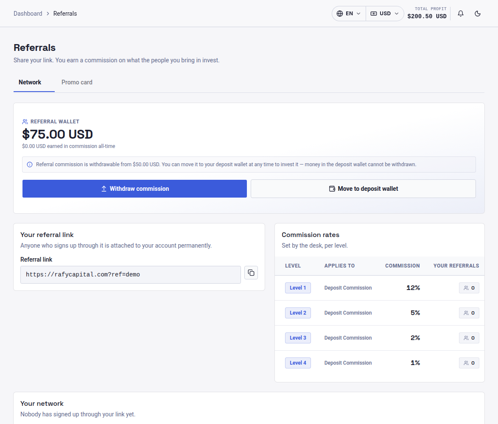This screenshot has height=424, width=498.
Task: Click the Referrals breadcrumb
Action: pyautogui.click(x=65, y=13)
